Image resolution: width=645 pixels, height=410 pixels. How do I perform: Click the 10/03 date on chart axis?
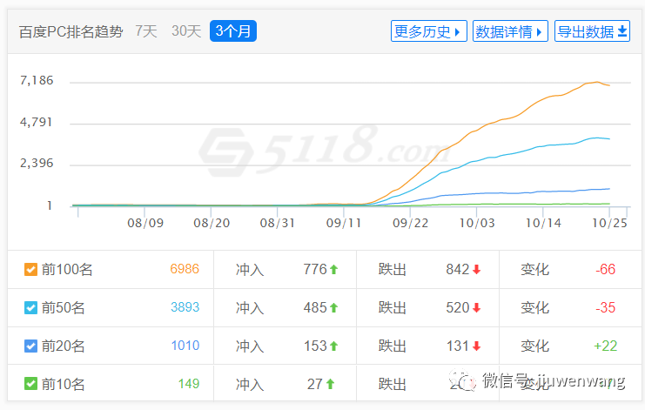[x=477, y=224]
